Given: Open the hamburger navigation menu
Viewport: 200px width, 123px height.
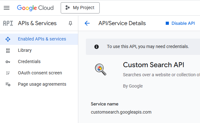Looking at the screenshot, I should pyautogui.click(x=7, y=8).
